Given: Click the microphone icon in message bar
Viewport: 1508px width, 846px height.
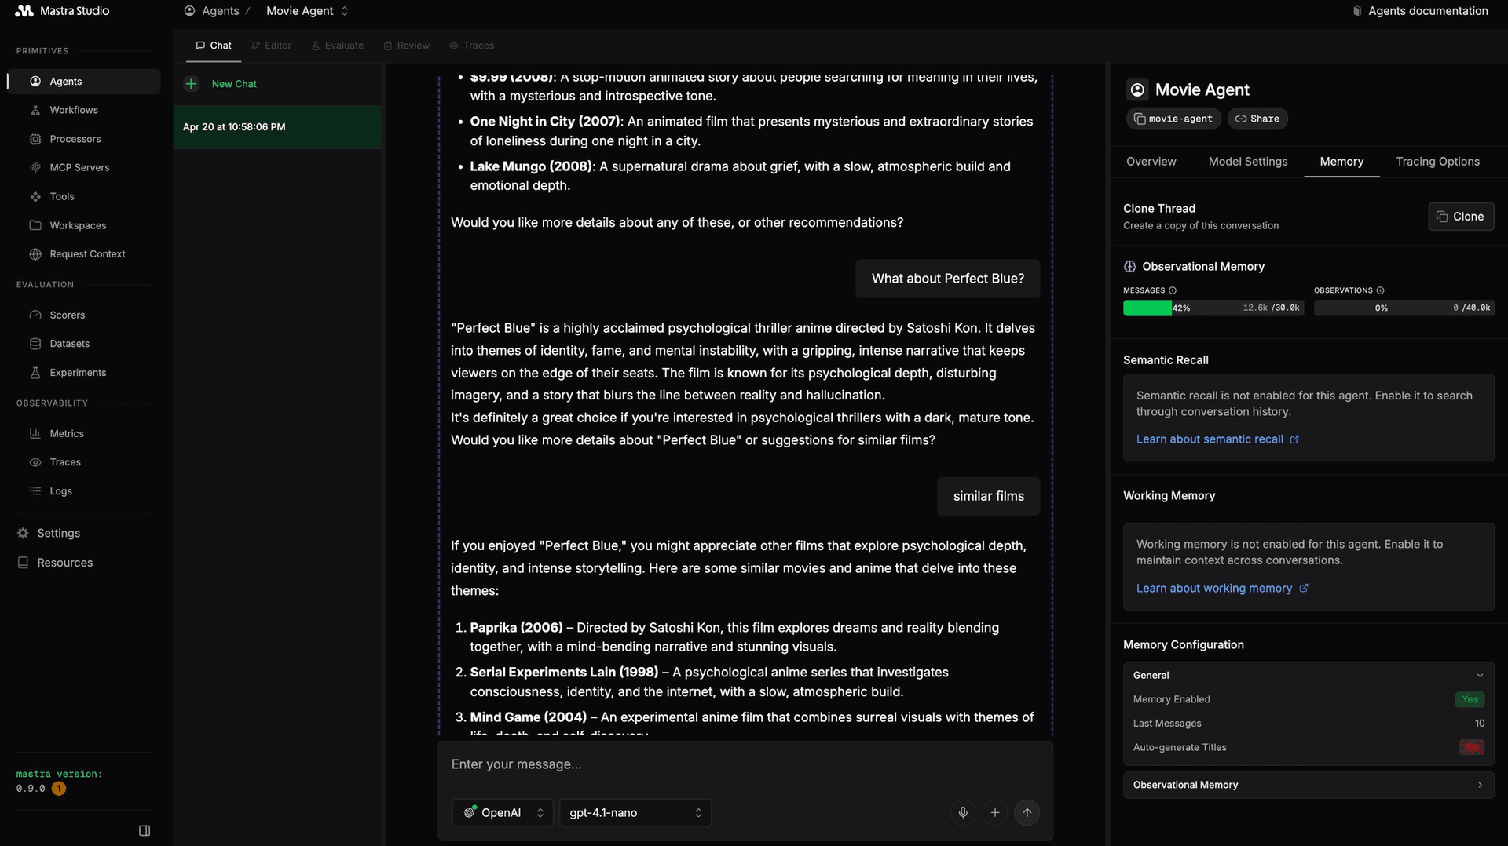Looking at the screenshot, I should pyautogui.click(x=963, y=812).
